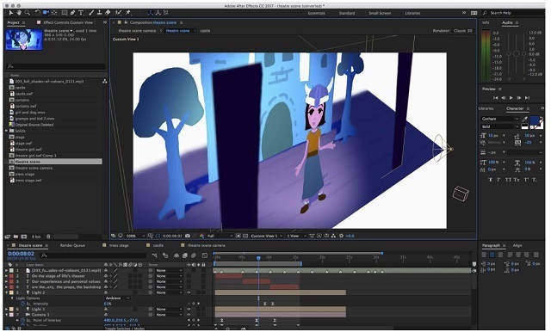
Task: Open the Ambient light type dropdown
Action: pos(117,298)
